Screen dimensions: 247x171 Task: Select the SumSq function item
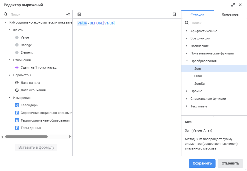[x=199, y=84]
